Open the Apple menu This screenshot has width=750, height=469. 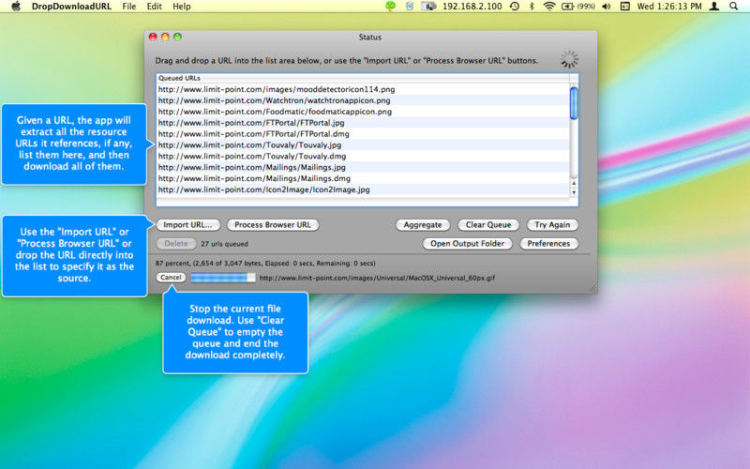coord(16,7)
